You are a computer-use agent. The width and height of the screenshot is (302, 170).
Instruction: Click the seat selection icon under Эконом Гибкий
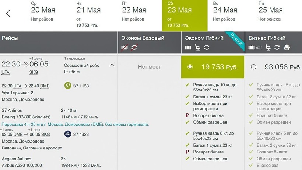[197, 47]
